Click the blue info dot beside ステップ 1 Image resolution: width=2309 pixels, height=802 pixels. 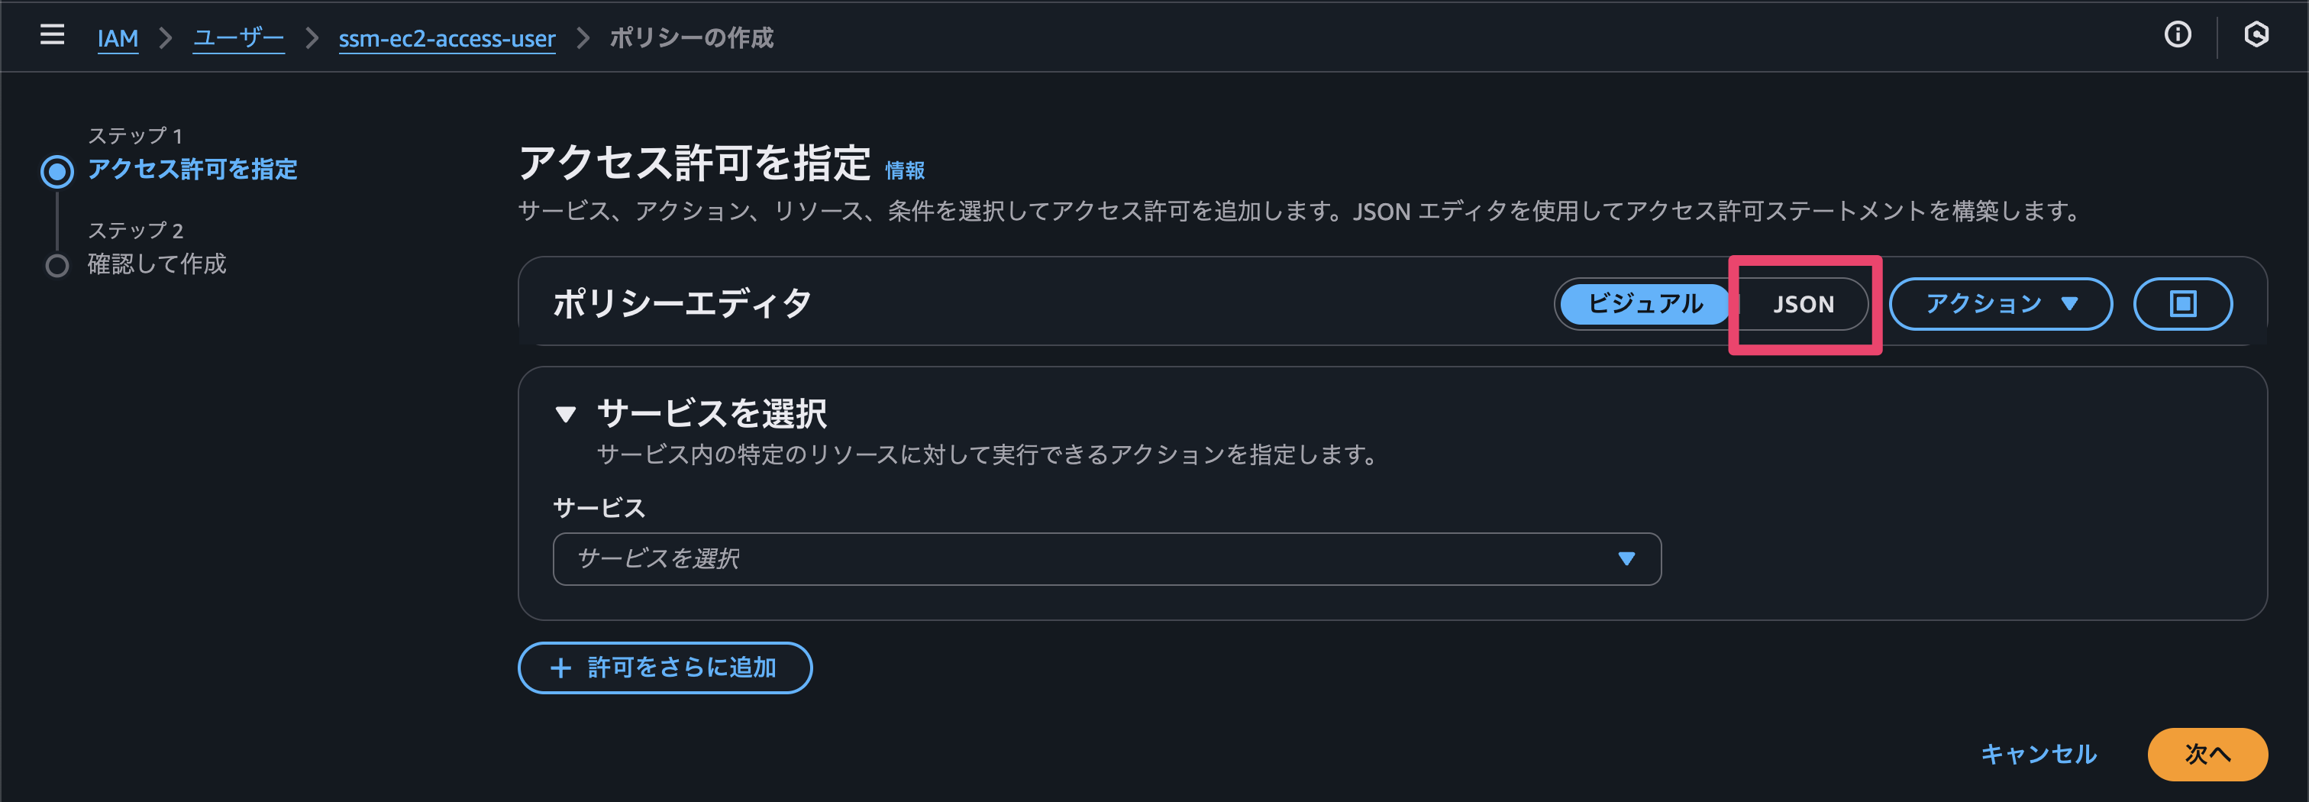[x=57, y=170]
